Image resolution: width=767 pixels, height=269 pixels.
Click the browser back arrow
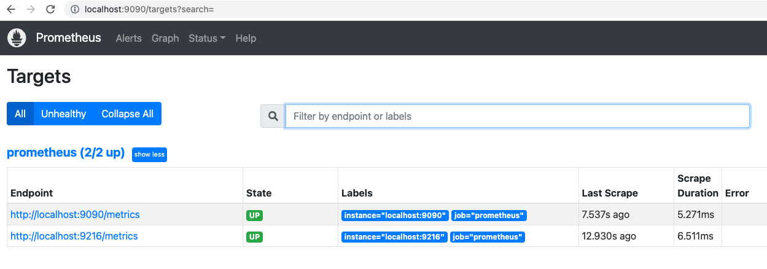[10, 9]
